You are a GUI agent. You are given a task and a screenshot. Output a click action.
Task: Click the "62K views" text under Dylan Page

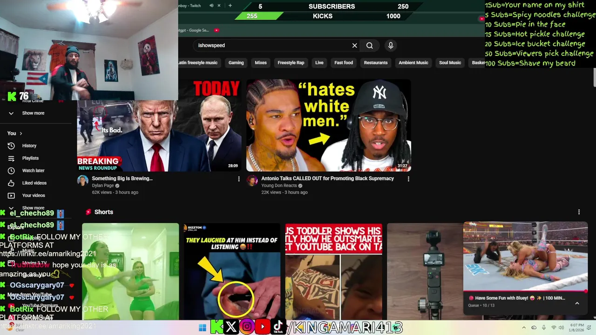101,193
